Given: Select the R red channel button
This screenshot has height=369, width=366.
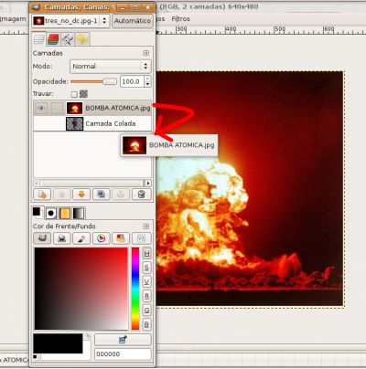Looking at the screenshot, I should (146, 296).
